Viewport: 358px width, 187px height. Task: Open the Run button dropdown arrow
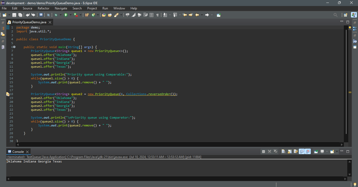70,15
